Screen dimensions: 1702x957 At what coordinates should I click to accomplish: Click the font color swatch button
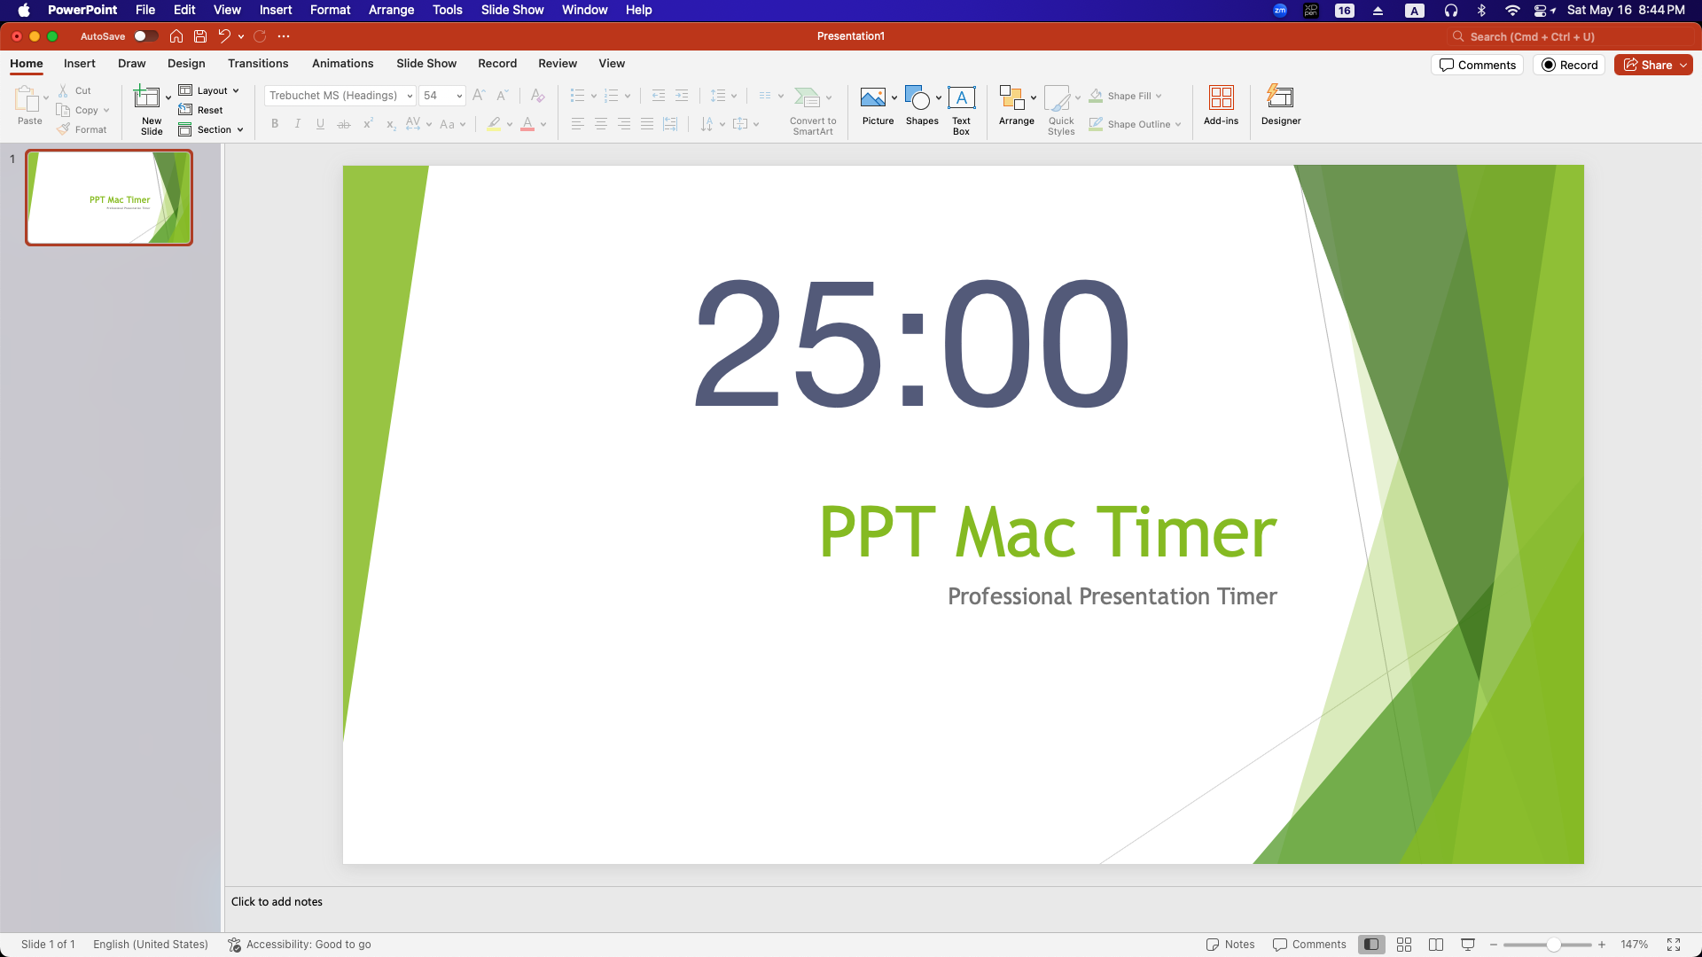pos(527,124)
